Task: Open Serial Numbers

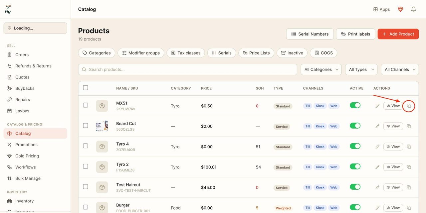Action: (310, 34)
